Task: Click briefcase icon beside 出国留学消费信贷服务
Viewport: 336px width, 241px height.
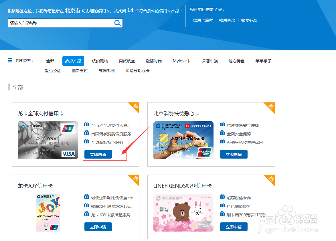Action: pyautogui.click(x=86, y=133)
